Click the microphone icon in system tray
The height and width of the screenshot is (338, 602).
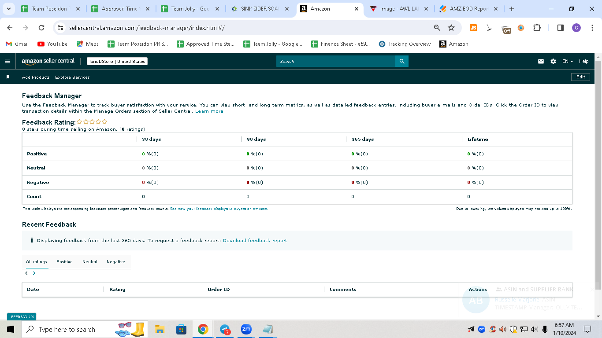click(x=545, y=329)
